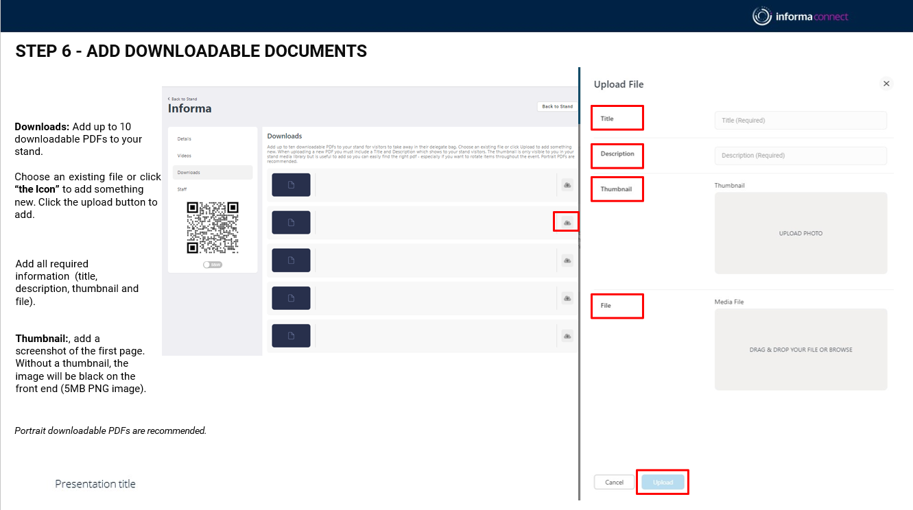This screenshot has width=913, height=510.
Task: Open the Details section in the sidebar
Action: click(x=185, y=139)
